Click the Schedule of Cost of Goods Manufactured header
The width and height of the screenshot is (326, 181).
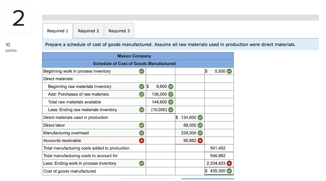point(138,64)
